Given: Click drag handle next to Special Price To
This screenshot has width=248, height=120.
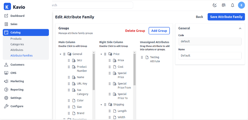Looking at the screenshot, I should 110,94.
